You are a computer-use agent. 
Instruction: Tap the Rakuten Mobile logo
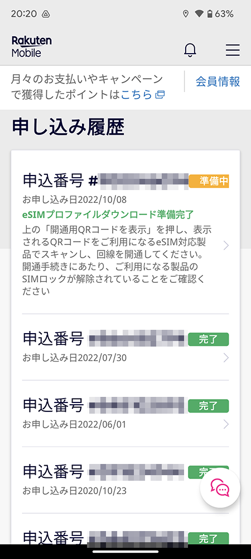pyautogui.click(x=31, y=47)
